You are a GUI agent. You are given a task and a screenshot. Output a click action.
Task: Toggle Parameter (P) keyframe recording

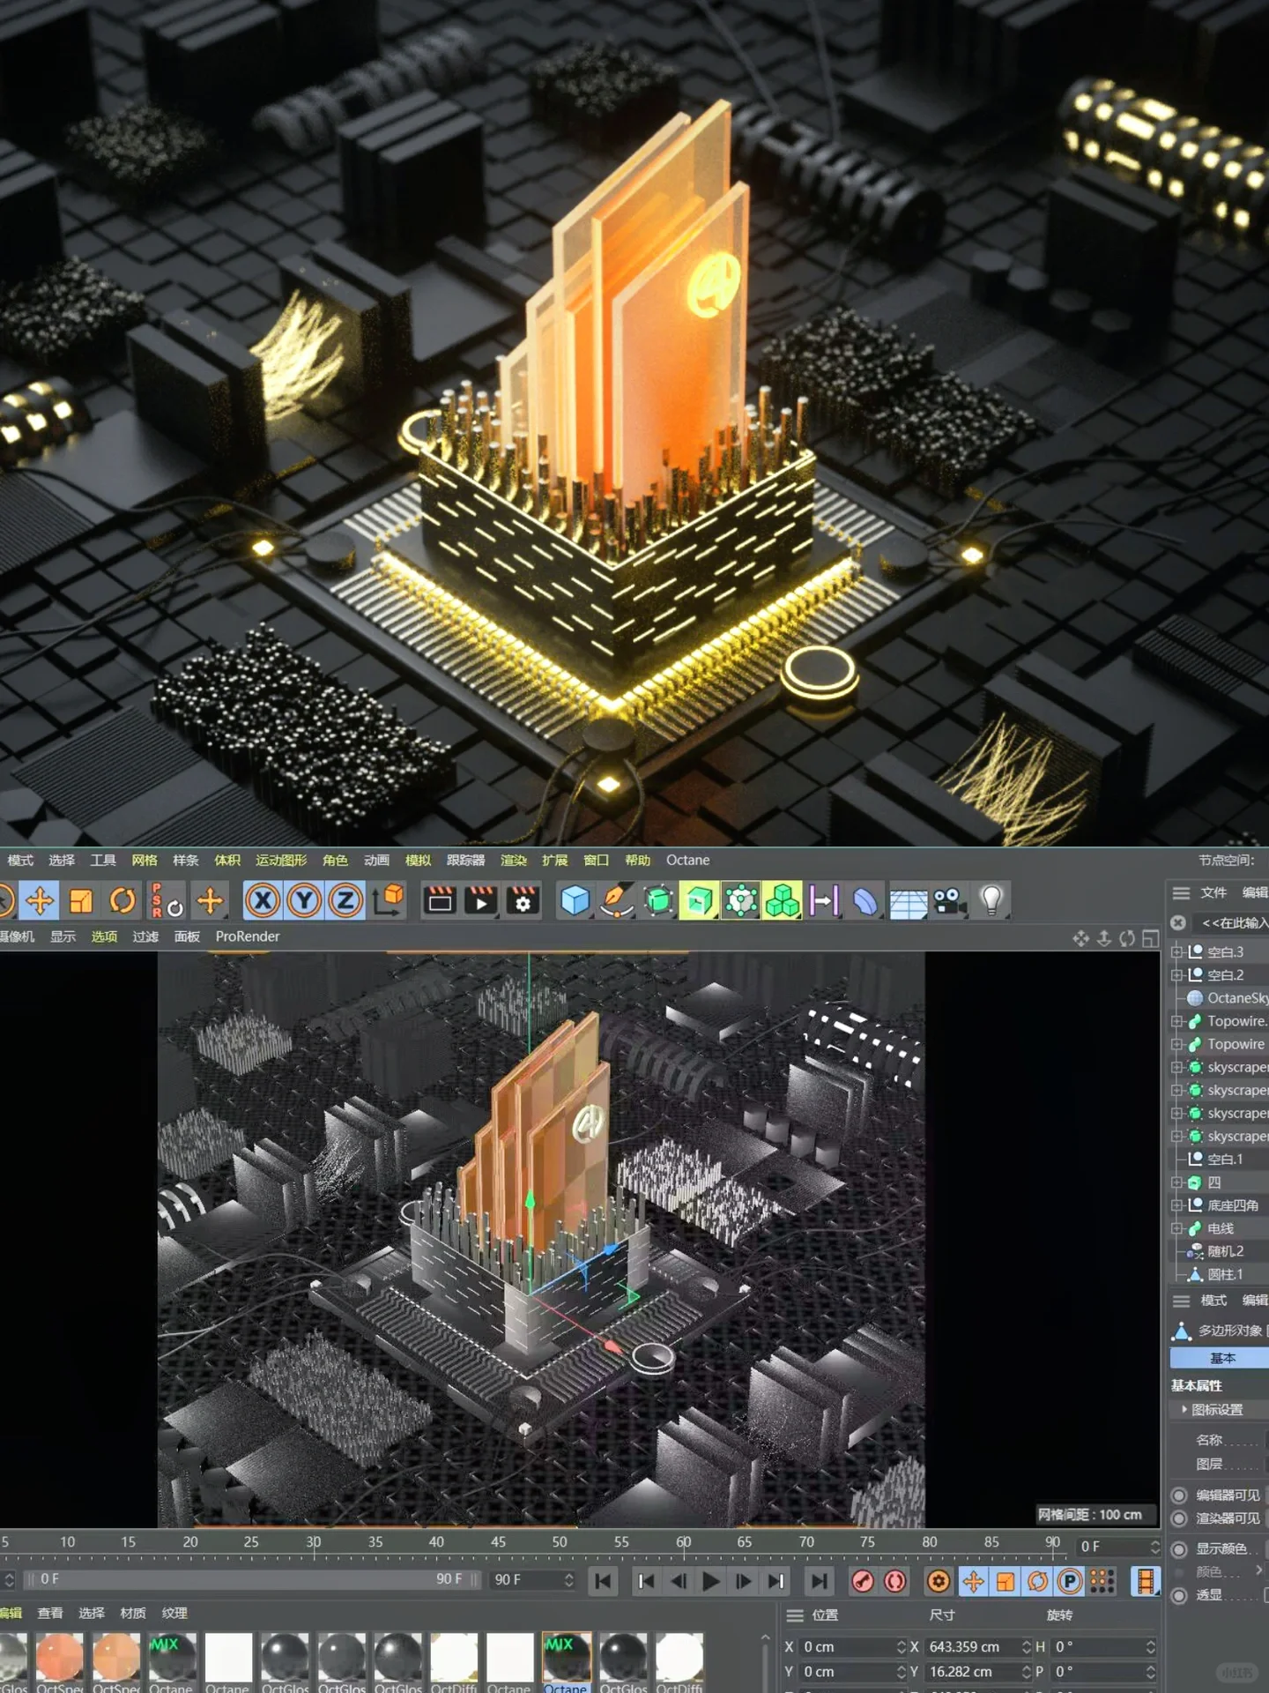click(1070, 1582)
